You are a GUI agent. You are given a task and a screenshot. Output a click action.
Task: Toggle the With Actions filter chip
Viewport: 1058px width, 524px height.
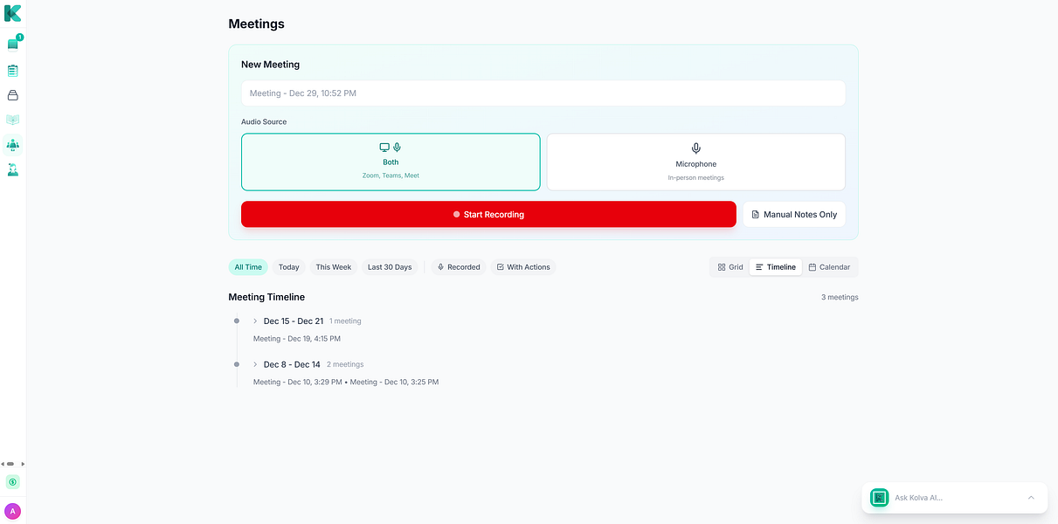coord(523,267)
